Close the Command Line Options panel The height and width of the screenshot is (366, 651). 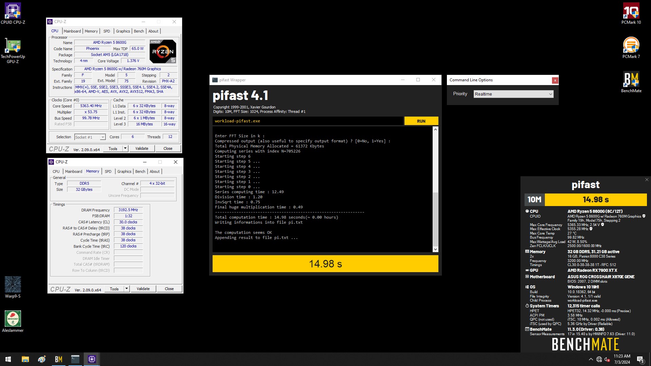[555, 80]
